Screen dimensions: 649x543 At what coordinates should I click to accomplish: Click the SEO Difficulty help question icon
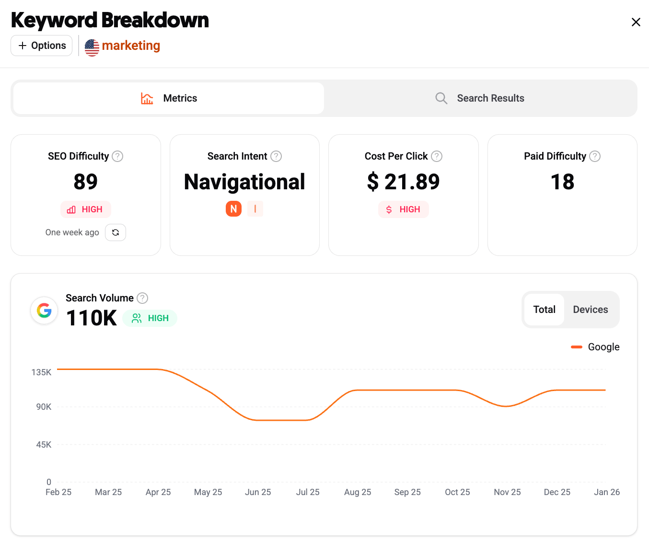tap(117, 156)
